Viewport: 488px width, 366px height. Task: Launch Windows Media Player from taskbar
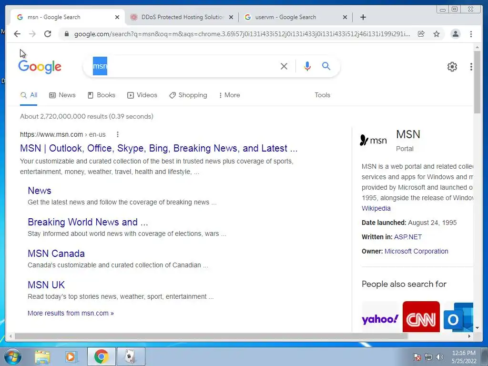pyautogui.click(x=71, y=356)
